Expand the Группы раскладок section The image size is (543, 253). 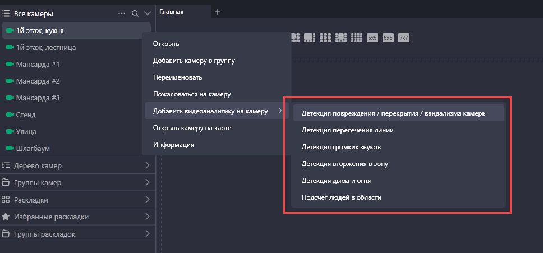click(148, 233)
